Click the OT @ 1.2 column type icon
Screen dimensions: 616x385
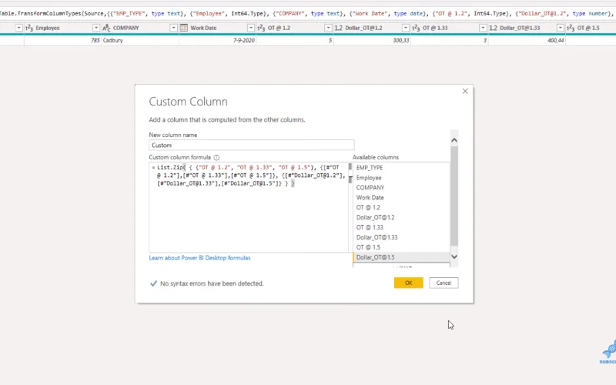pyautogui.click(x=261, y=28)
